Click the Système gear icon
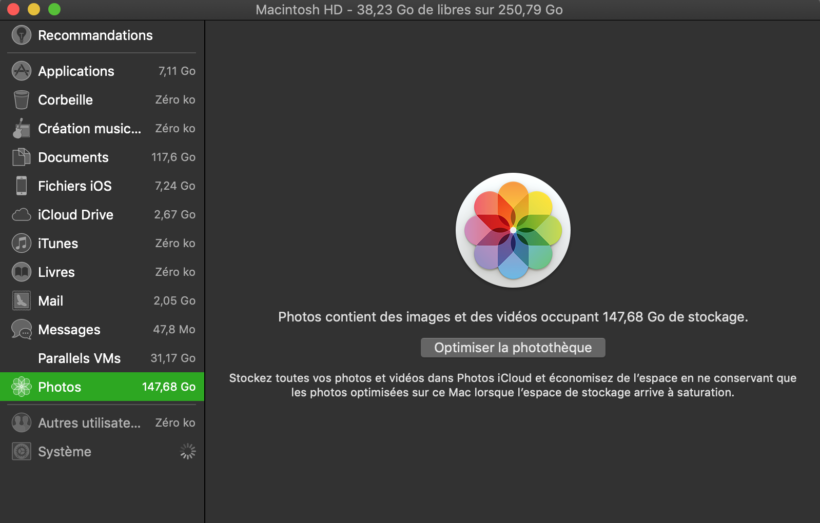The height and width of the screenshot is (523, 820). coord(22,451)
